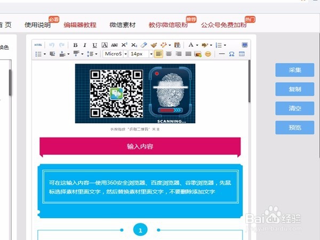This screenshot has width=320, height=240.
Task: Toggle bold formatting
Action: point(75,45)
